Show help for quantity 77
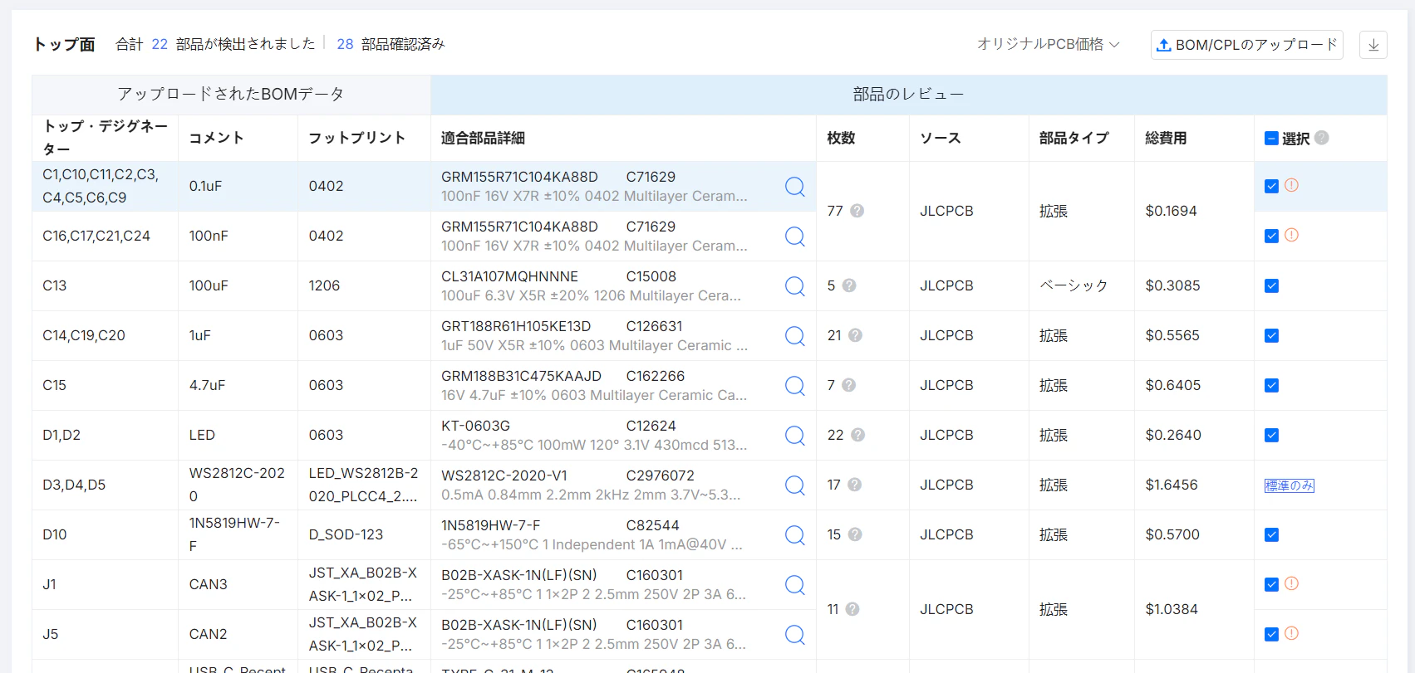This screenshot has height=673, width=1415. 857,211
